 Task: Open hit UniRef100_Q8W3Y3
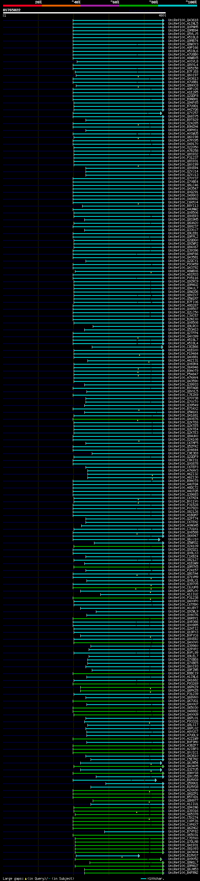tap(183, 44)
